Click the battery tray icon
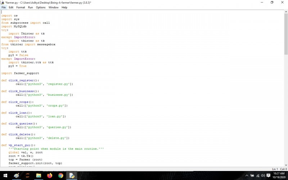Image resolution: width=288 pixels, height=180 pixels. pyautogui.click(x=252, y=176)
